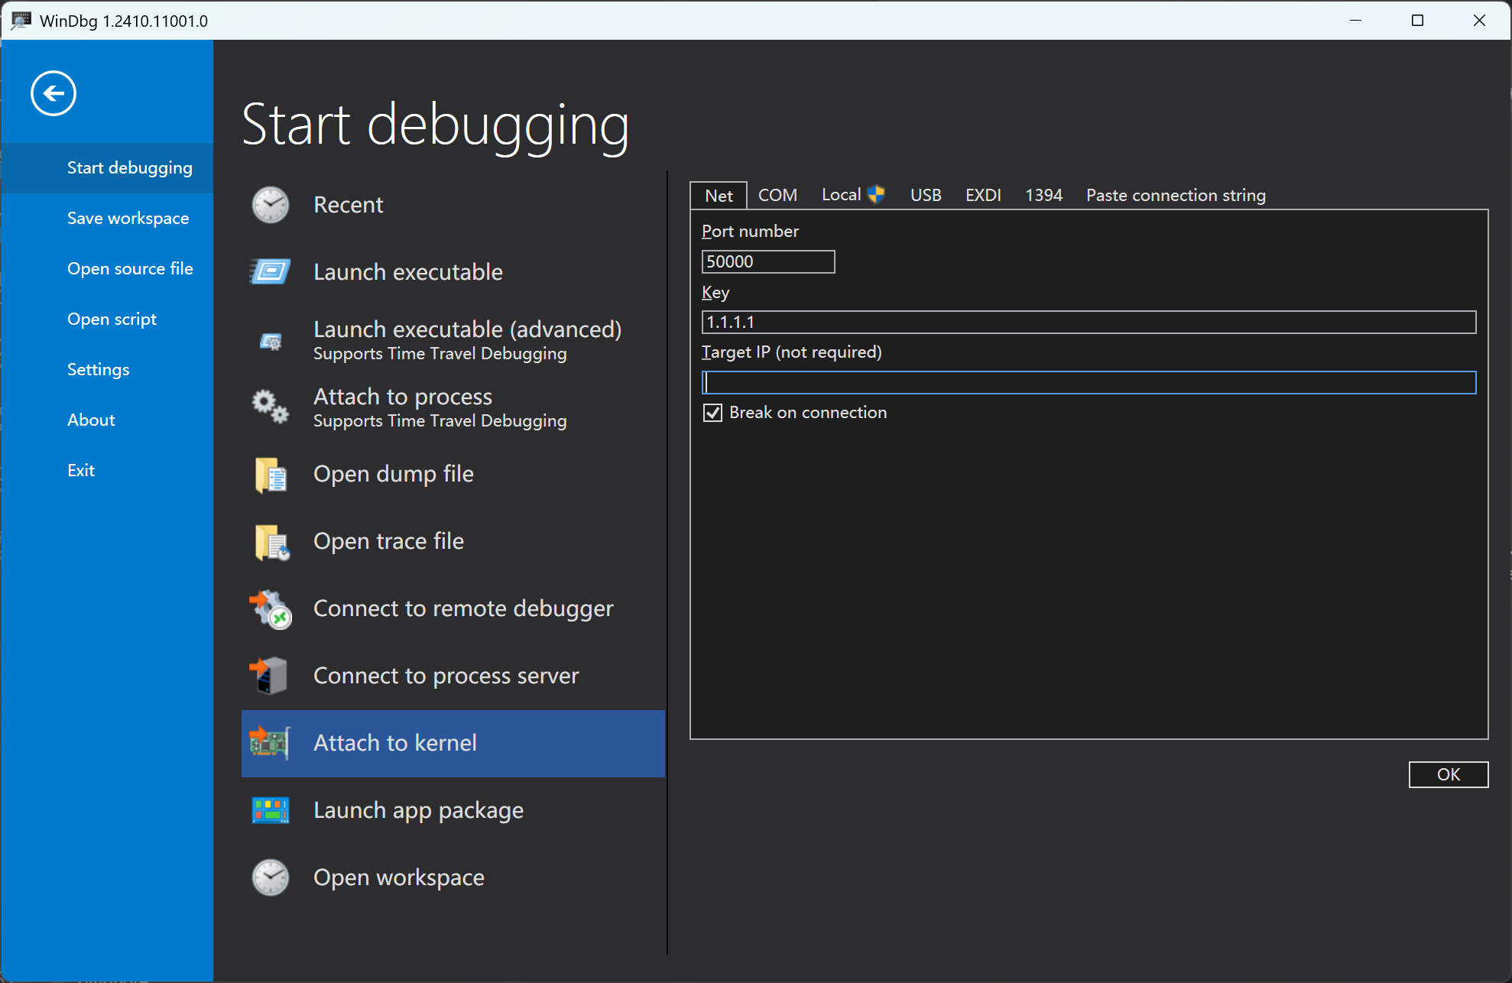Select Attach to process label
1512x983 pixels.
[x=403, y=397]
